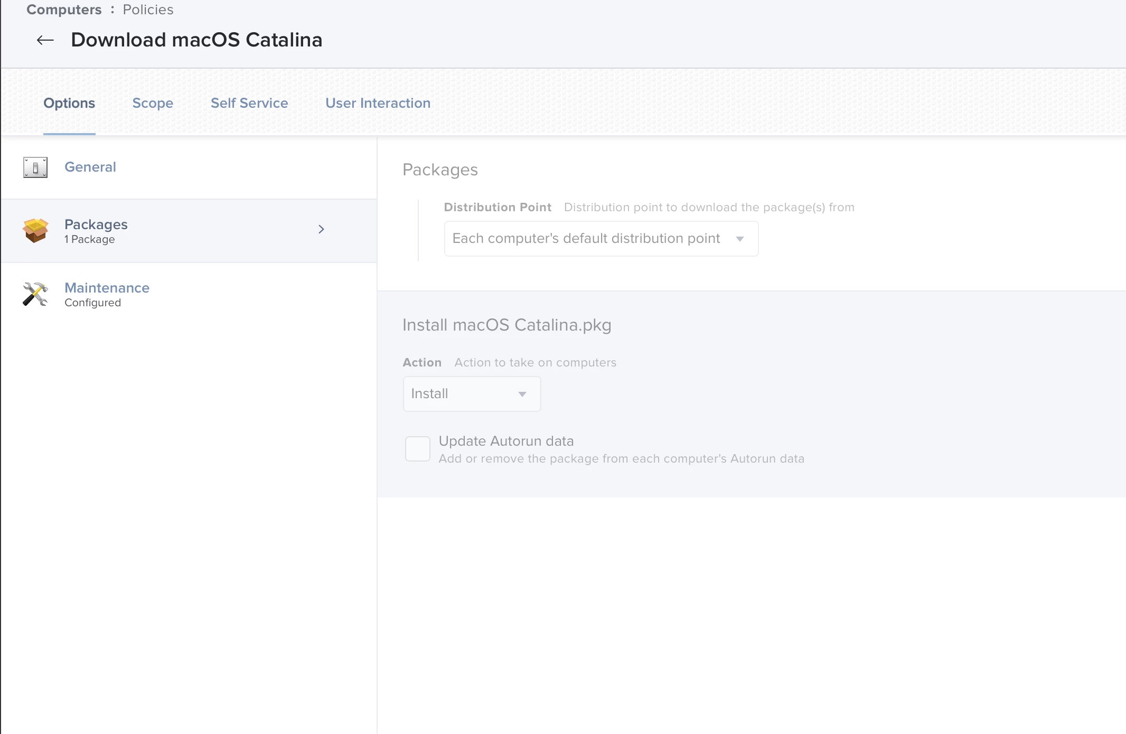Expand Packages section chevron
The image size is (1126, 734).
pyautogui.click(x=321, y=229)
